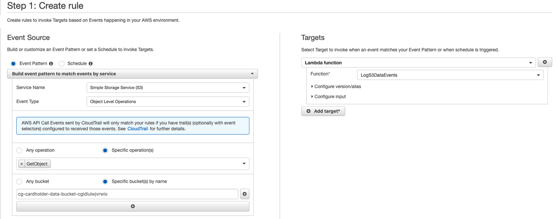This screenshot has height=219, width=558.
Task: Select the Any bucket option
Action: [20, 181]
